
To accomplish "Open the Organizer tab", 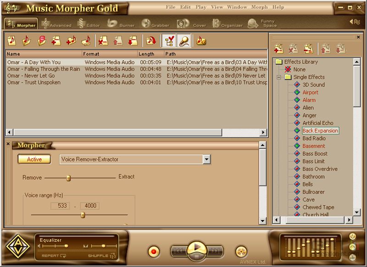I will (x=227, y=24).
